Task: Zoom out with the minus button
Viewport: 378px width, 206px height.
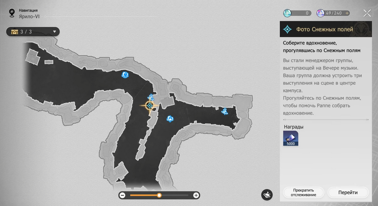Action: click(122, 195)
